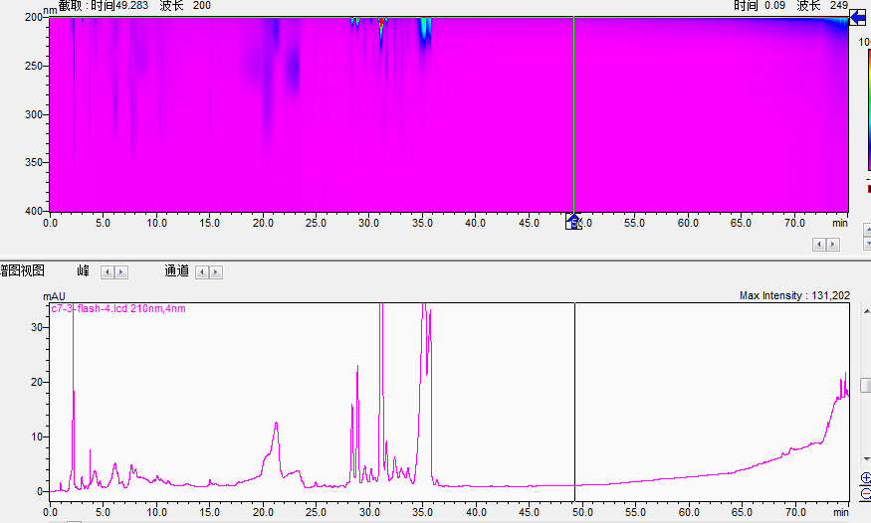Click the Max Intensity readout text
This screenshot has width=871, height=523.
[793, 295]
